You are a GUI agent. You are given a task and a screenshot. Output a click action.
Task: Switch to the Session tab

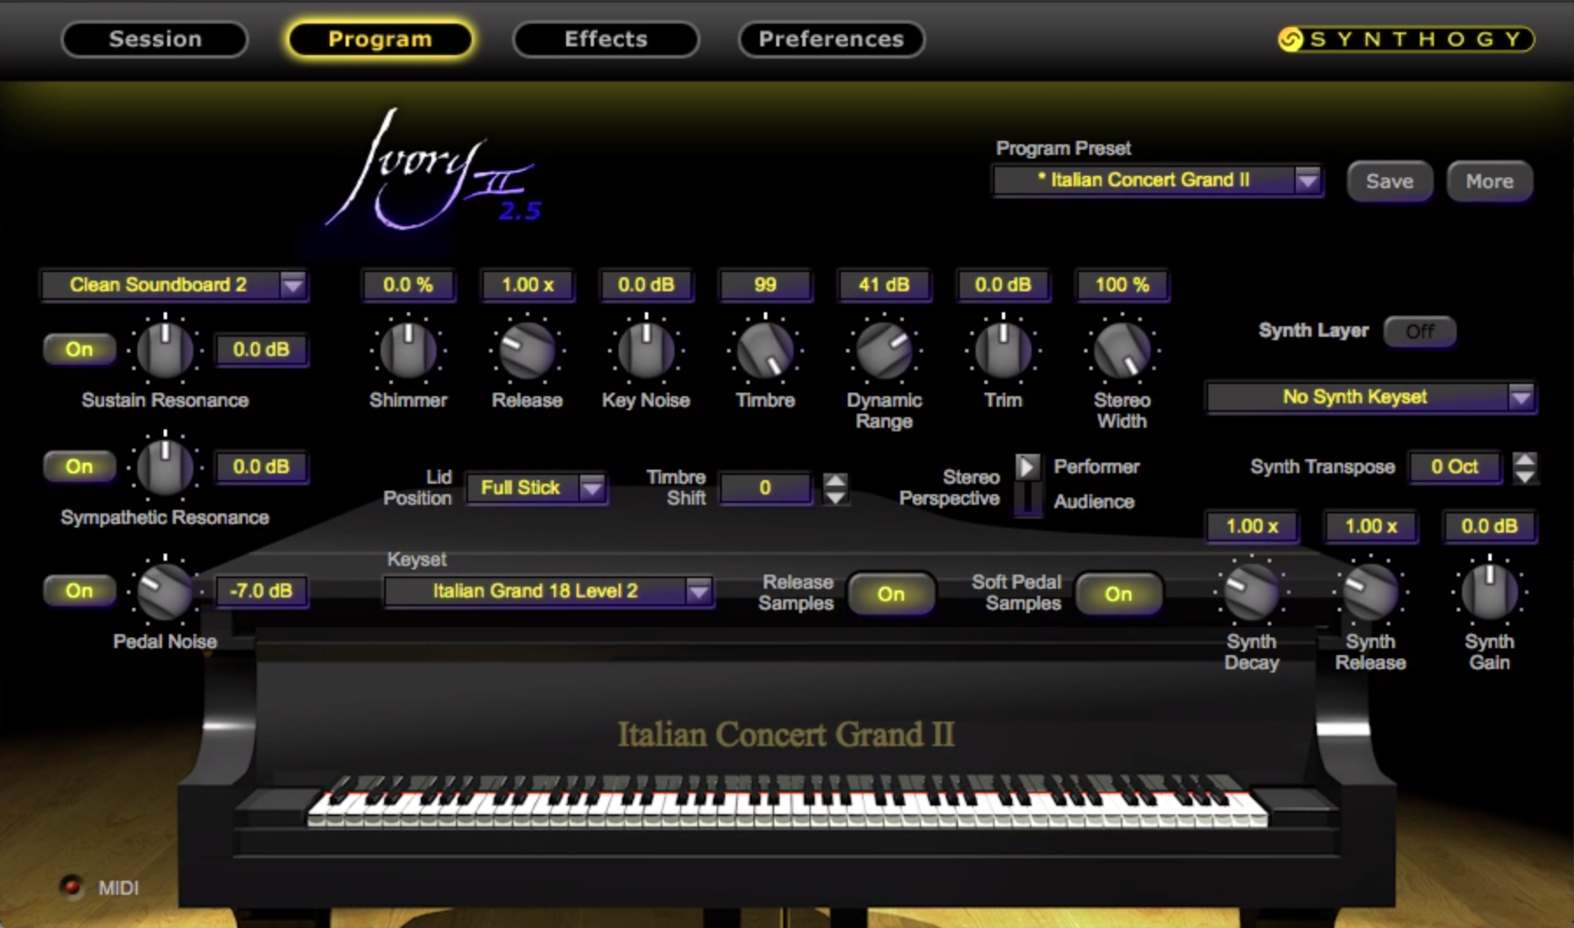[x=155, y=39]
